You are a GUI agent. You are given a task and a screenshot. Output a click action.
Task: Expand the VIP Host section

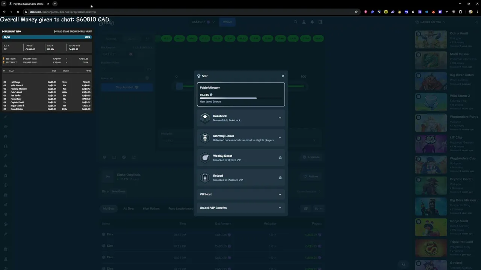tap(241, 194)
